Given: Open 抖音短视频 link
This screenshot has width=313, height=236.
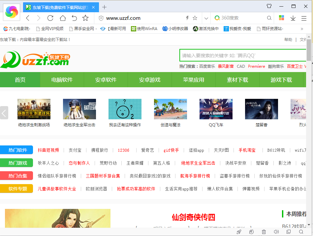Looking at the screenshot, I should 48,150.
